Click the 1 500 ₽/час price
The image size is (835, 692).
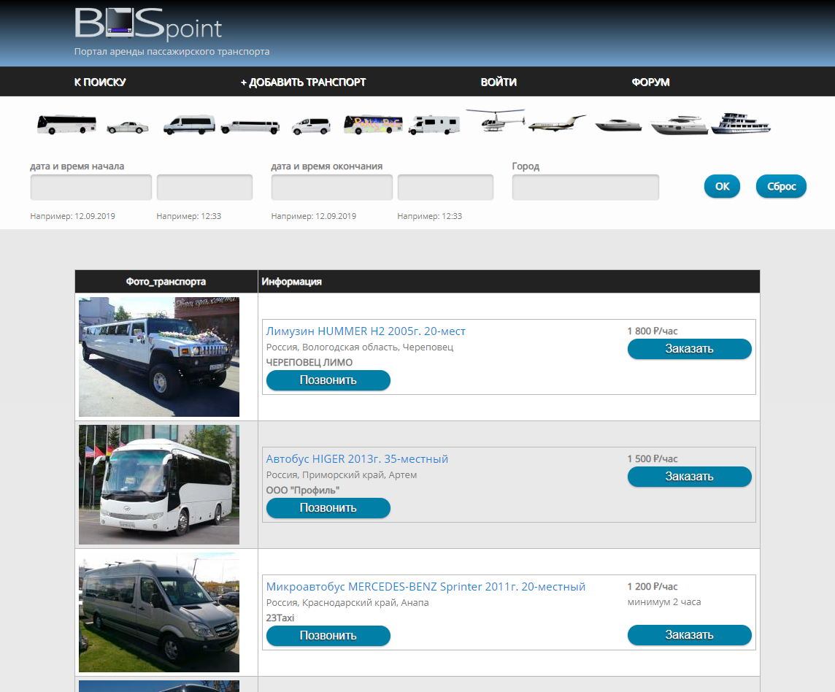tap(653, 458)
